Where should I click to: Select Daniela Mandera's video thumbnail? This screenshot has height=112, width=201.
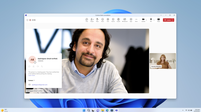[x=163, y=61]
